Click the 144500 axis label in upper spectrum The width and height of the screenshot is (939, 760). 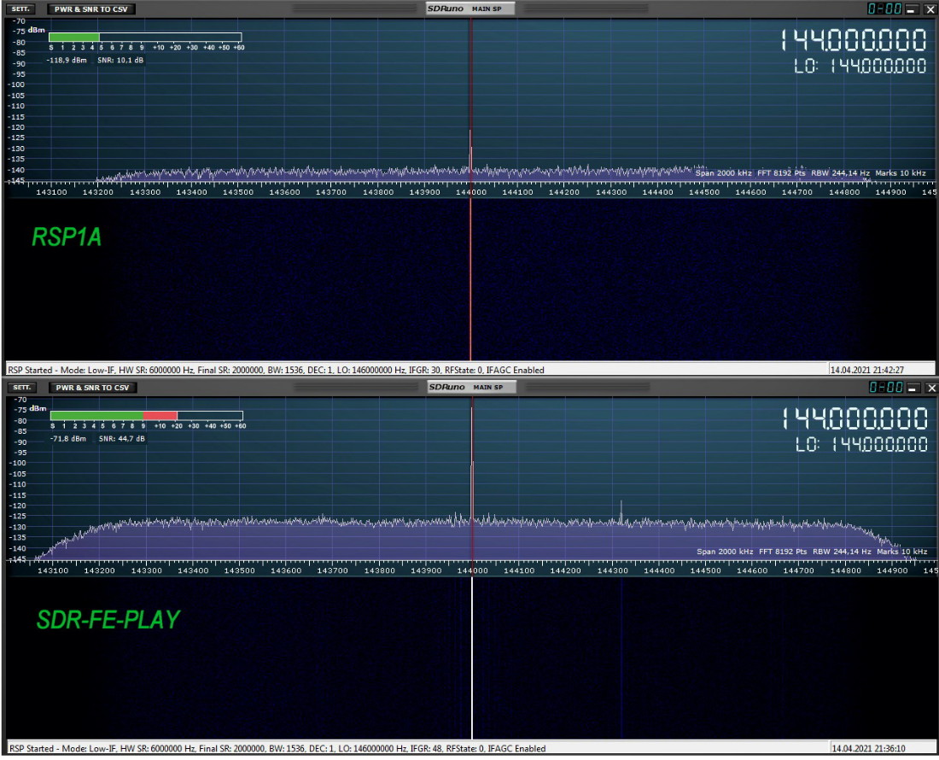pyautogui.click(x=704, y=192)
